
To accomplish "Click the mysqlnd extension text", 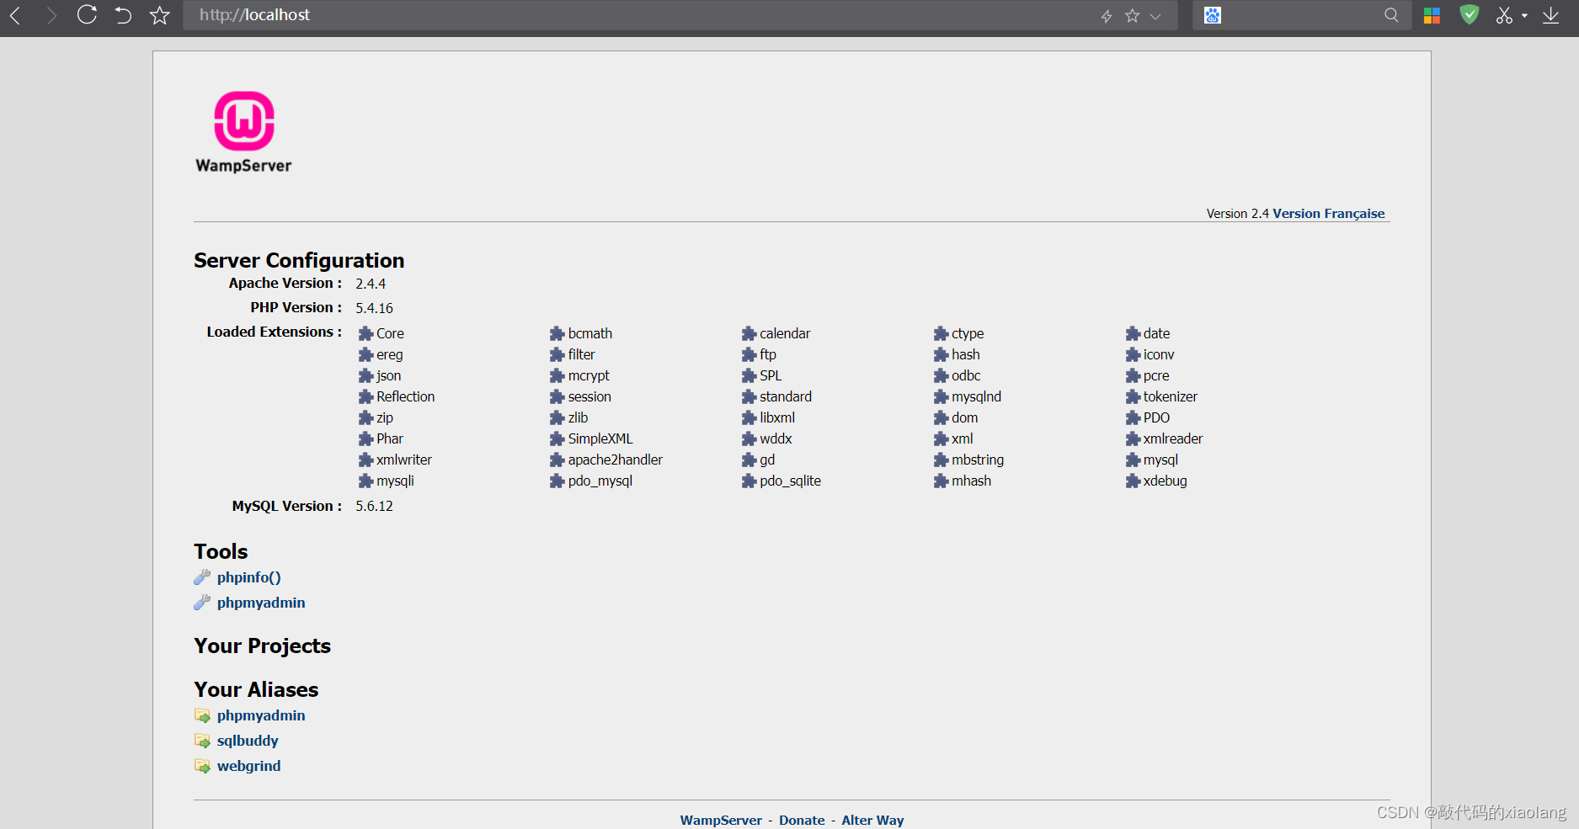I will [976, 396].
